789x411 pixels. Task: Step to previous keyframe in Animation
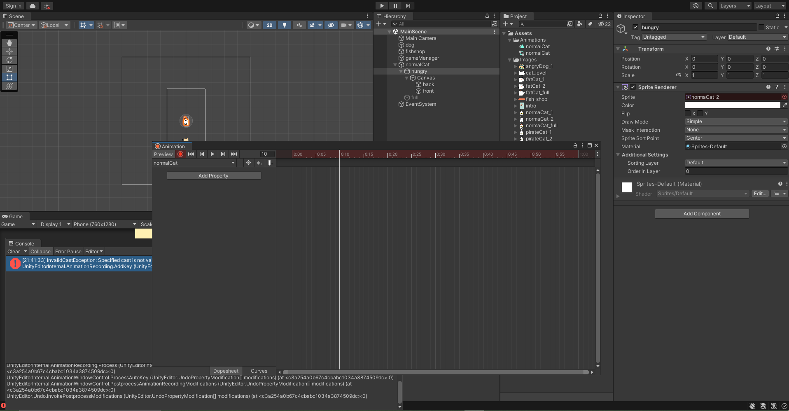[x=202, y=154]
